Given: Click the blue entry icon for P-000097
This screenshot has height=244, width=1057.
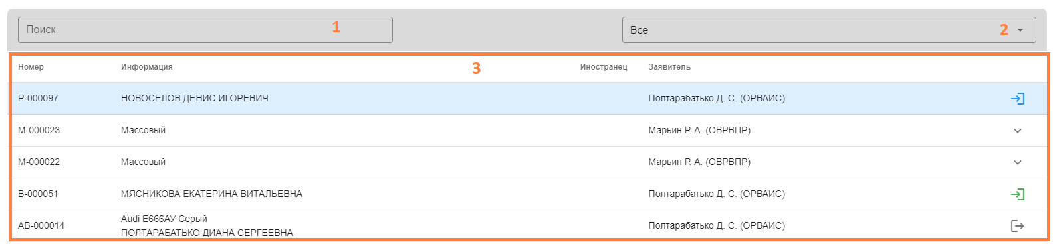Looking at the screenshot, I should tap(1017, 99).
